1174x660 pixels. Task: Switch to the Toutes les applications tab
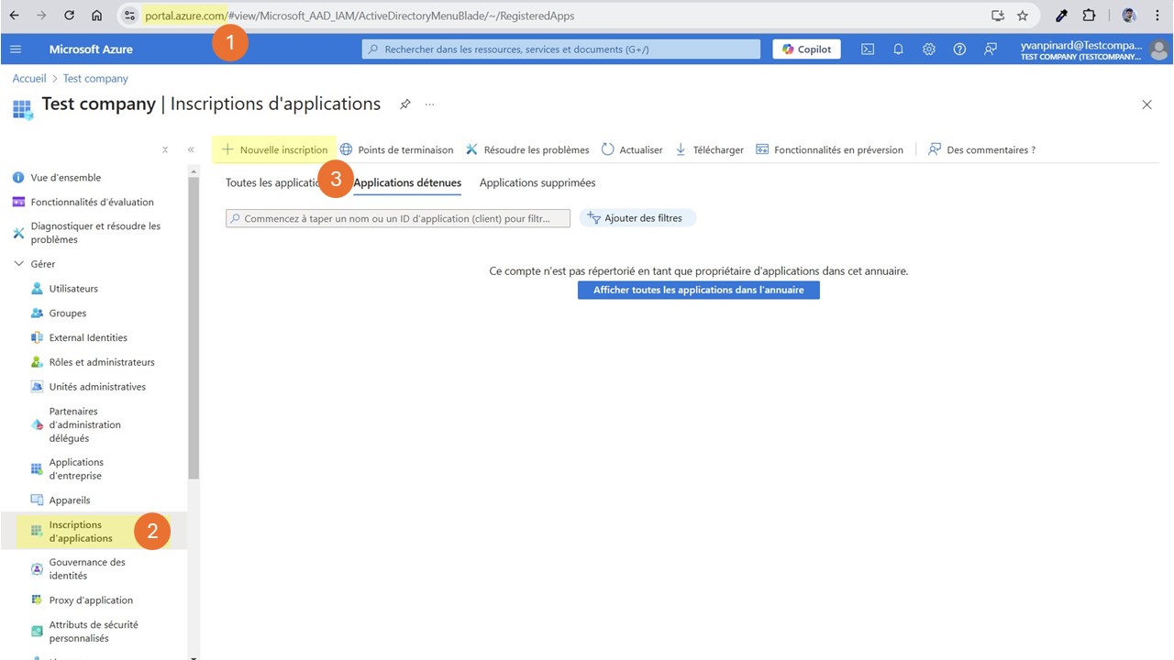click(x=266, y=182)
